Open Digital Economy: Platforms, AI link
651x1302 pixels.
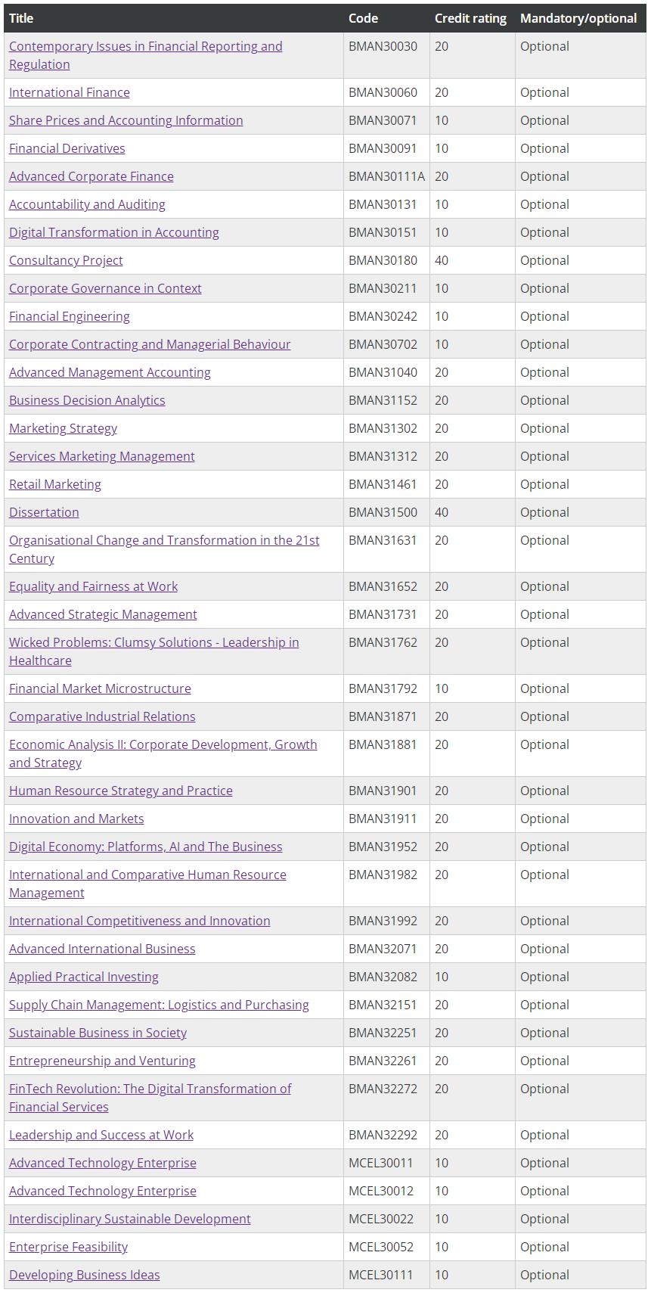point(146,847)
